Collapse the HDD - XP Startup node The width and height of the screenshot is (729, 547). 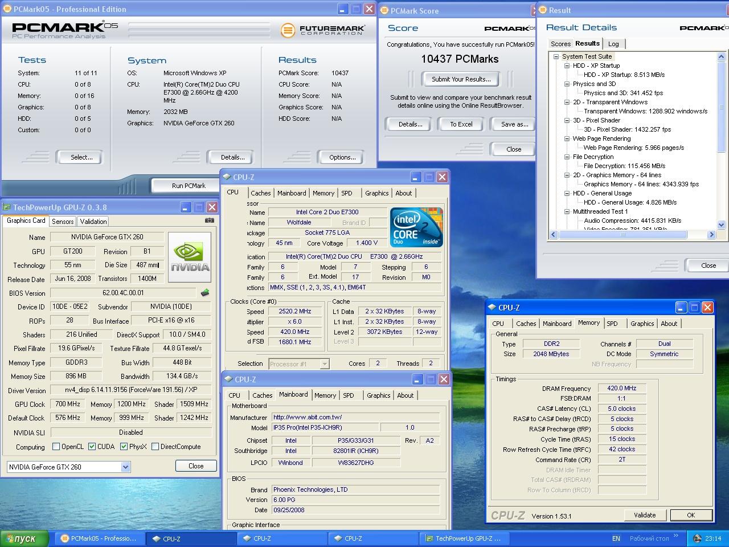pos(567,66)
